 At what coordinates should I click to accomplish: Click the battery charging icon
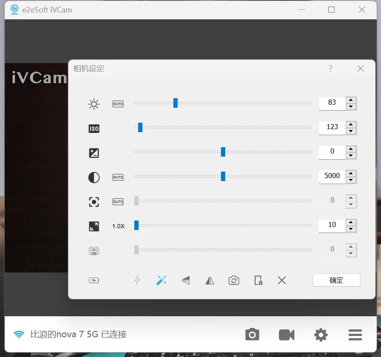pos(94,281)
